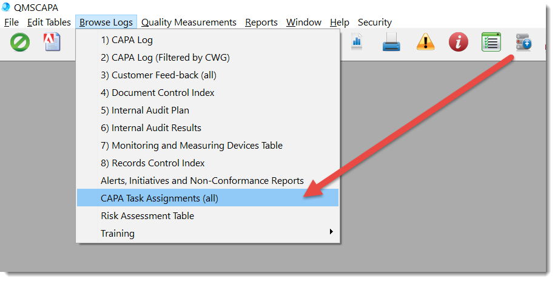Expand the Training submenu arrow
This screenshot has width=555, height=281.
[331, 233]
